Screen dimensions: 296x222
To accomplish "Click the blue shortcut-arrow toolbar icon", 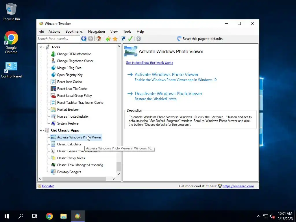I will pos(123,39).
